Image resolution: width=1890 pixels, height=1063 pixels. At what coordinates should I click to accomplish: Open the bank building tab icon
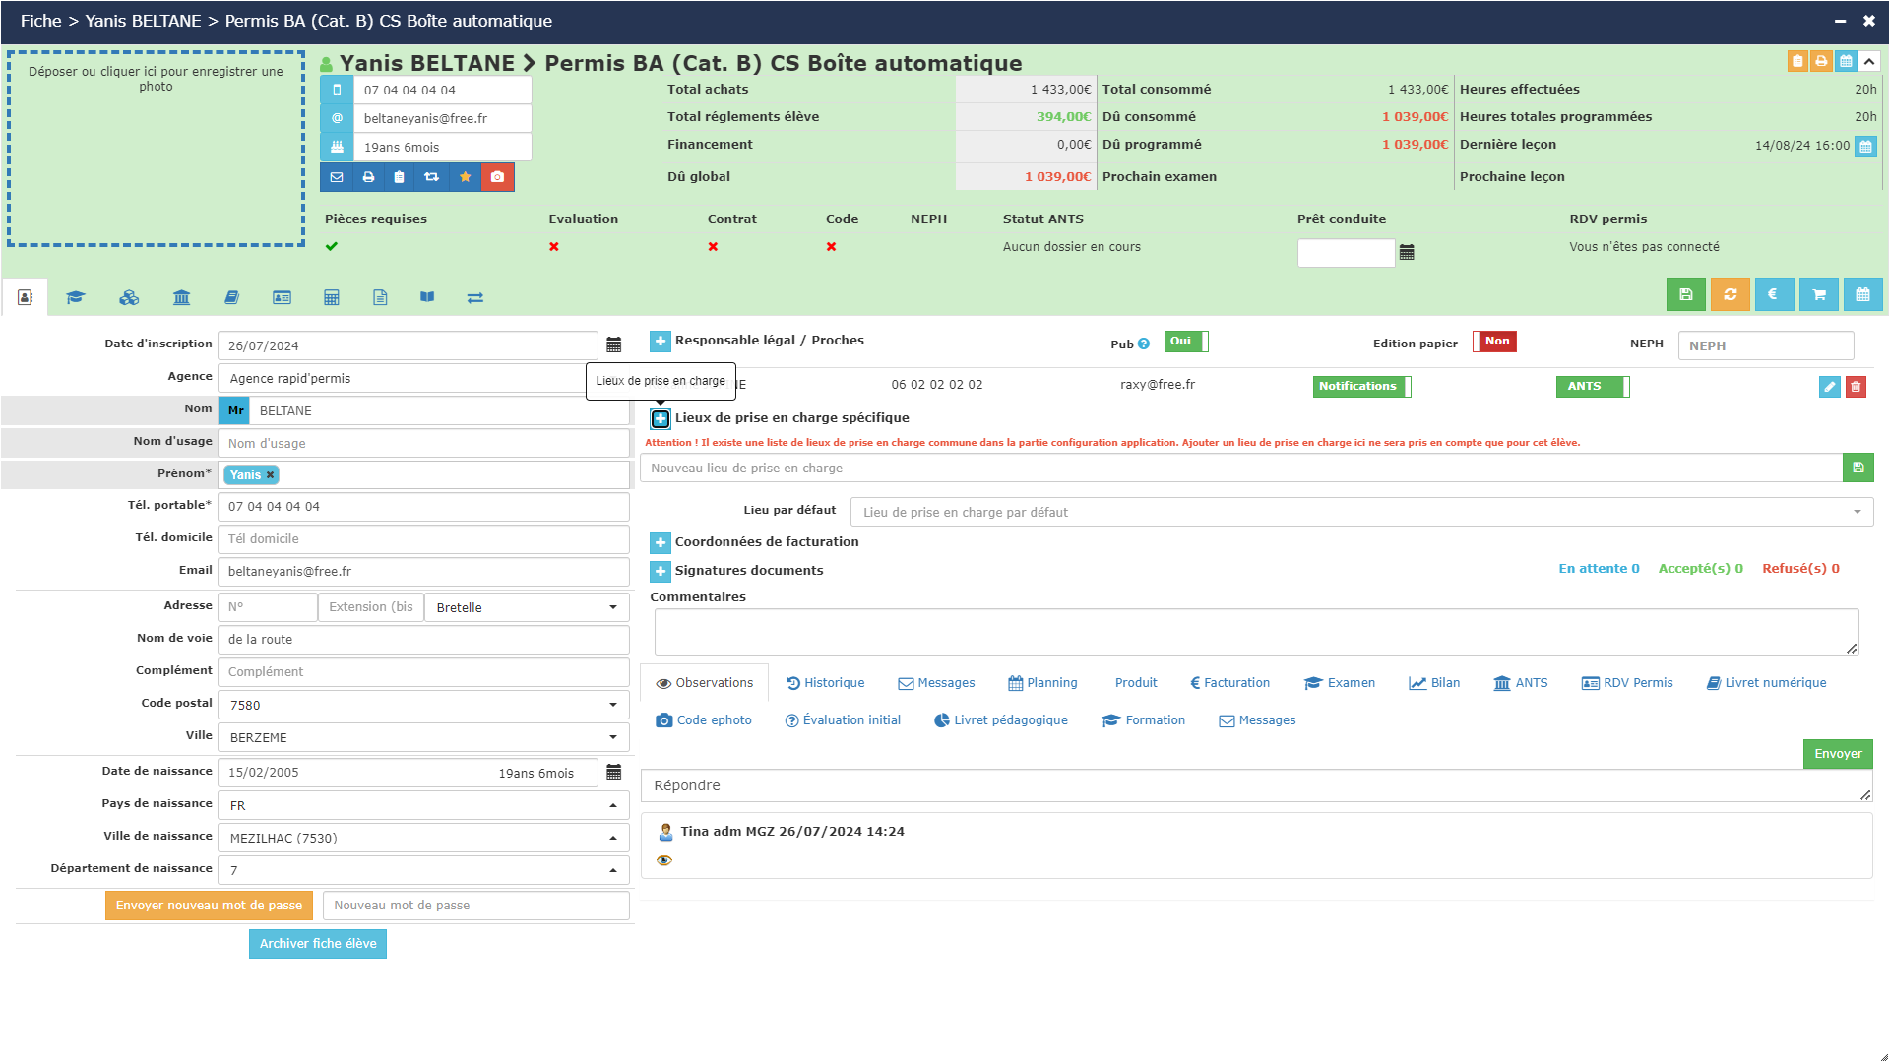pos(181,297)
